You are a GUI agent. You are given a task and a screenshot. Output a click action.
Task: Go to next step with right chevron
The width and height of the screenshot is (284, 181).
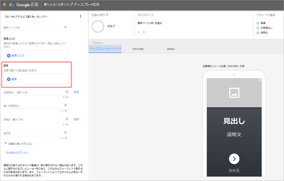click(x=144, y=32)
